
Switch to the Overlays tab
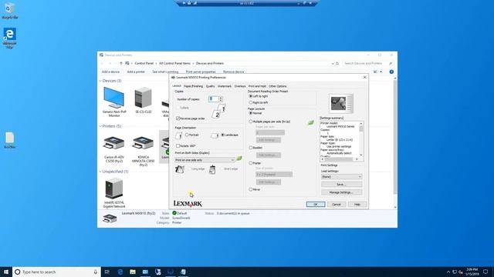pyautogui.click(x=240, y=86)
